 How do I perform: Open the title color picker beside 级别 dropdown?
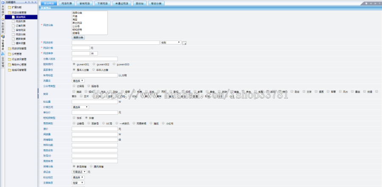click(x=185, y=43)
